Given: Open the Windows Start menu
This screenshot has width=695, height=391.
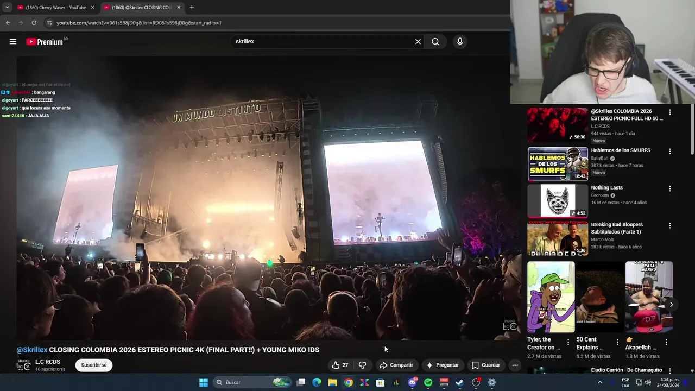Looking at the screenshot, I should coord(204,382).
